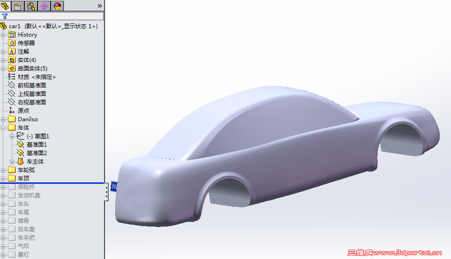Click the Danilso folder icon
Screen dimensions: 451x259
(12, 119)
